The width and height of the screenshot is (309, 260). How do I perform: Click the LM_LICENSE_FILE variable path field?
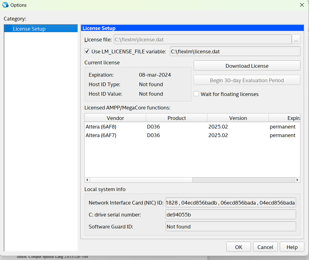(x=235, y=51)
